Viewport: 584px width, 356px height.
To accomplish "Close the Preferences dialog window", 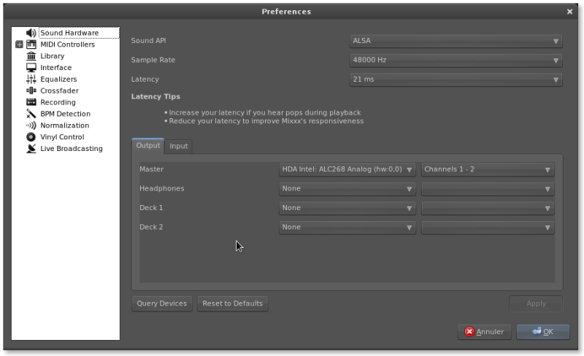I will (569, 12).
